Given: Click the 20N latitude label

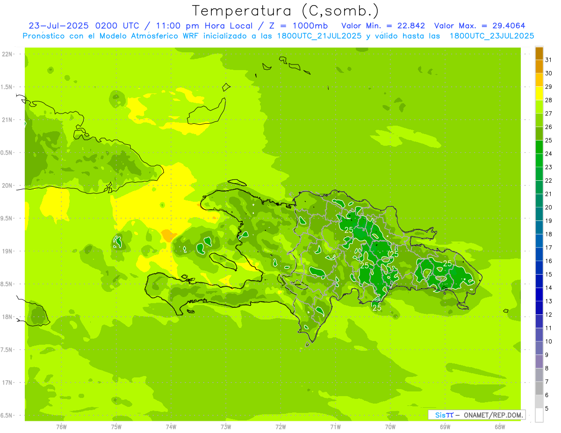Looking at the screenshot, I should click(x=7, y=185).
